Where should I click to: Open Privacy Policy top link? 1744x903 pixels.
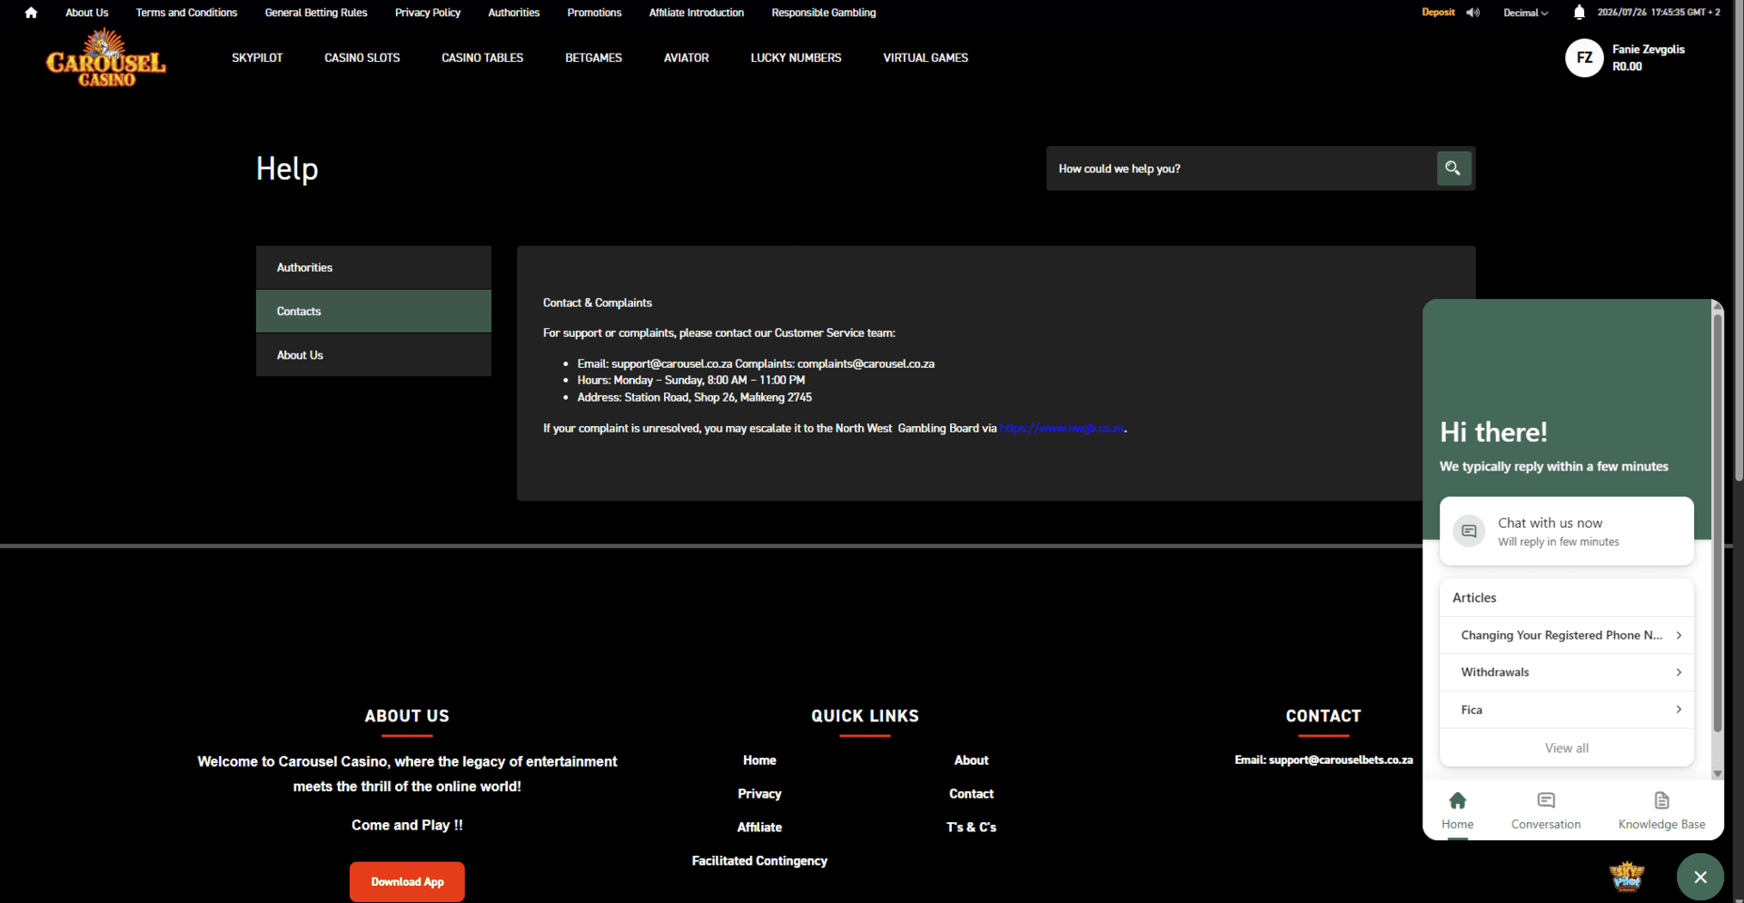tap(428, 13)
